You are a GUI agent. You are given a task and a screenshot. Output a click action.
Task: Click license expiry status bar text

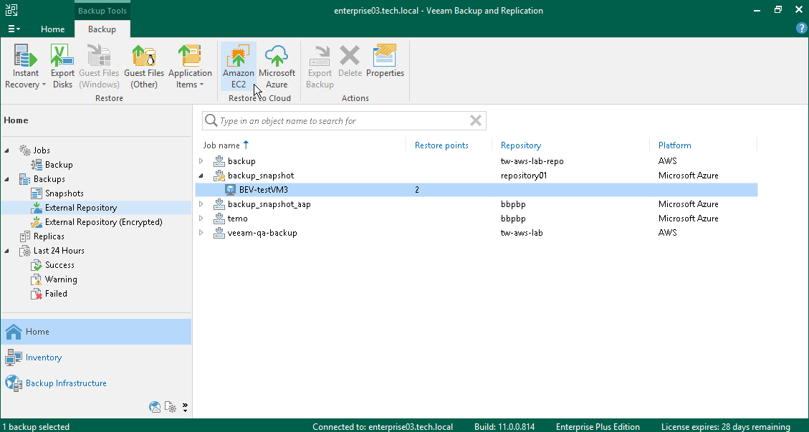pyautogui.click(x=725, y=427)
